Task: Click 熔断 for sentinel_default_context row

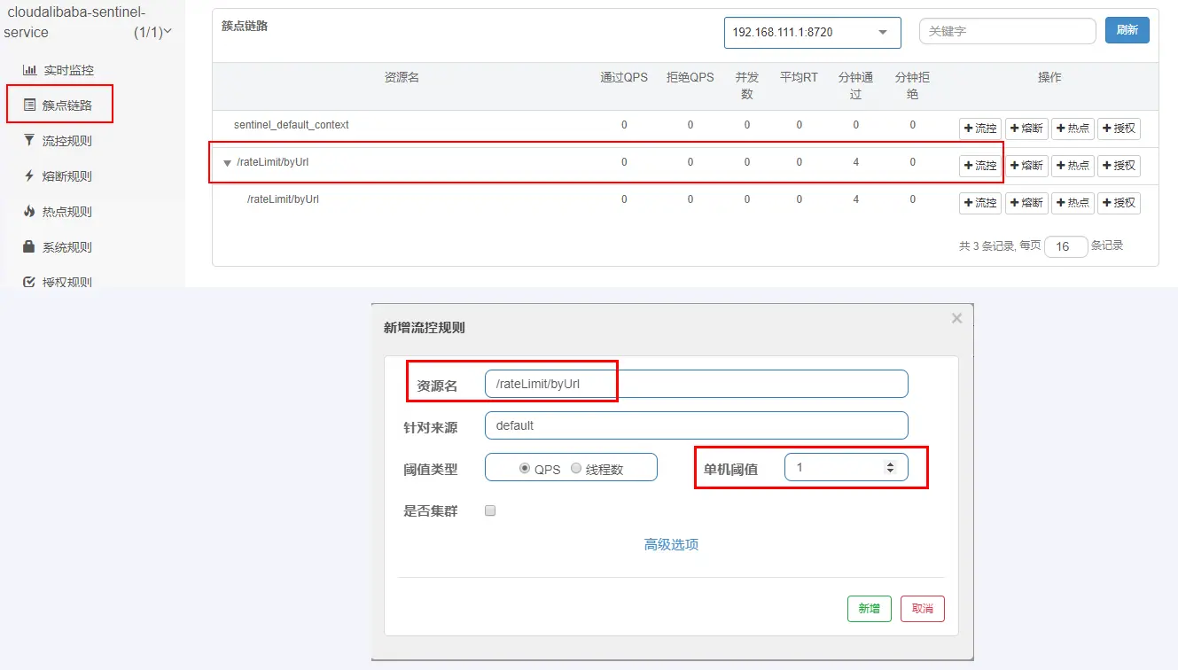Action: pos(1026,129)
